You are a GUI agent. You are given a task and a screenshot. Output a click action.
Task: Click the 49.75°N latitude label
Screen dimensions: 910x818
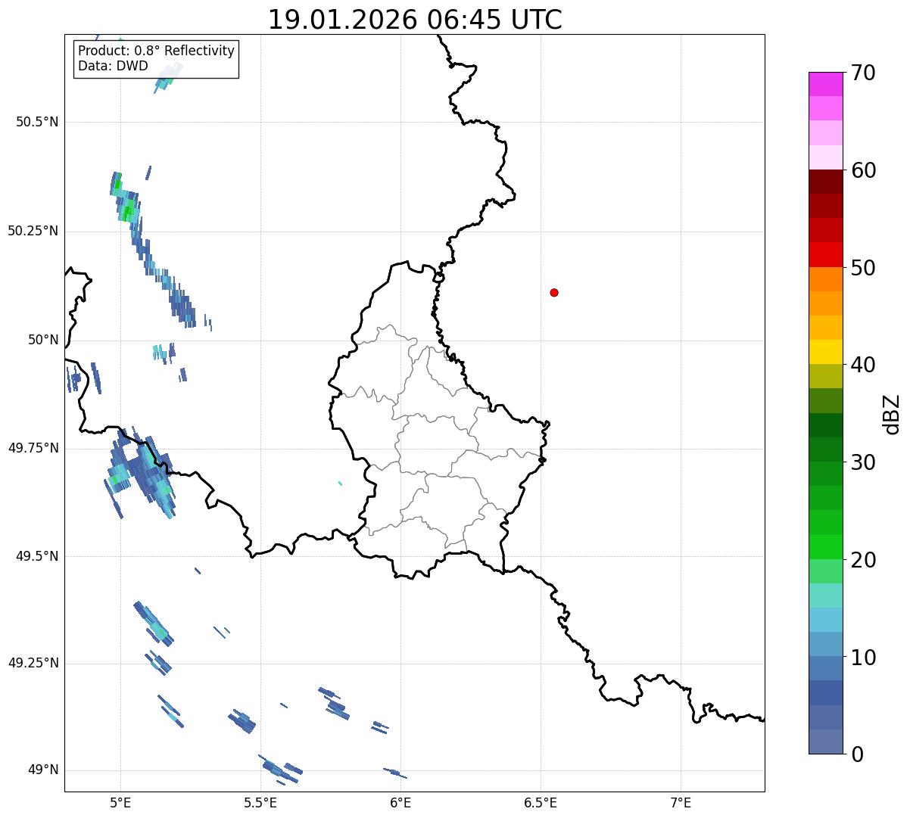[x=33, y=448]
